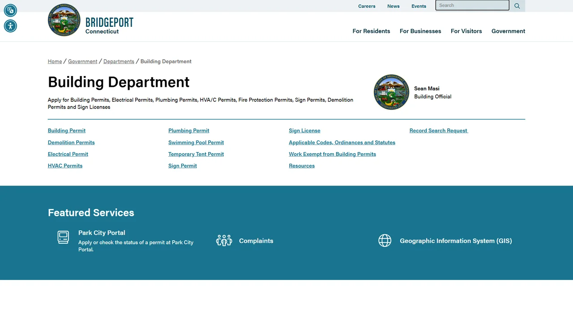Open the Complaints featured service
Viewport: 573px width, 322px height.
point(256,241)
